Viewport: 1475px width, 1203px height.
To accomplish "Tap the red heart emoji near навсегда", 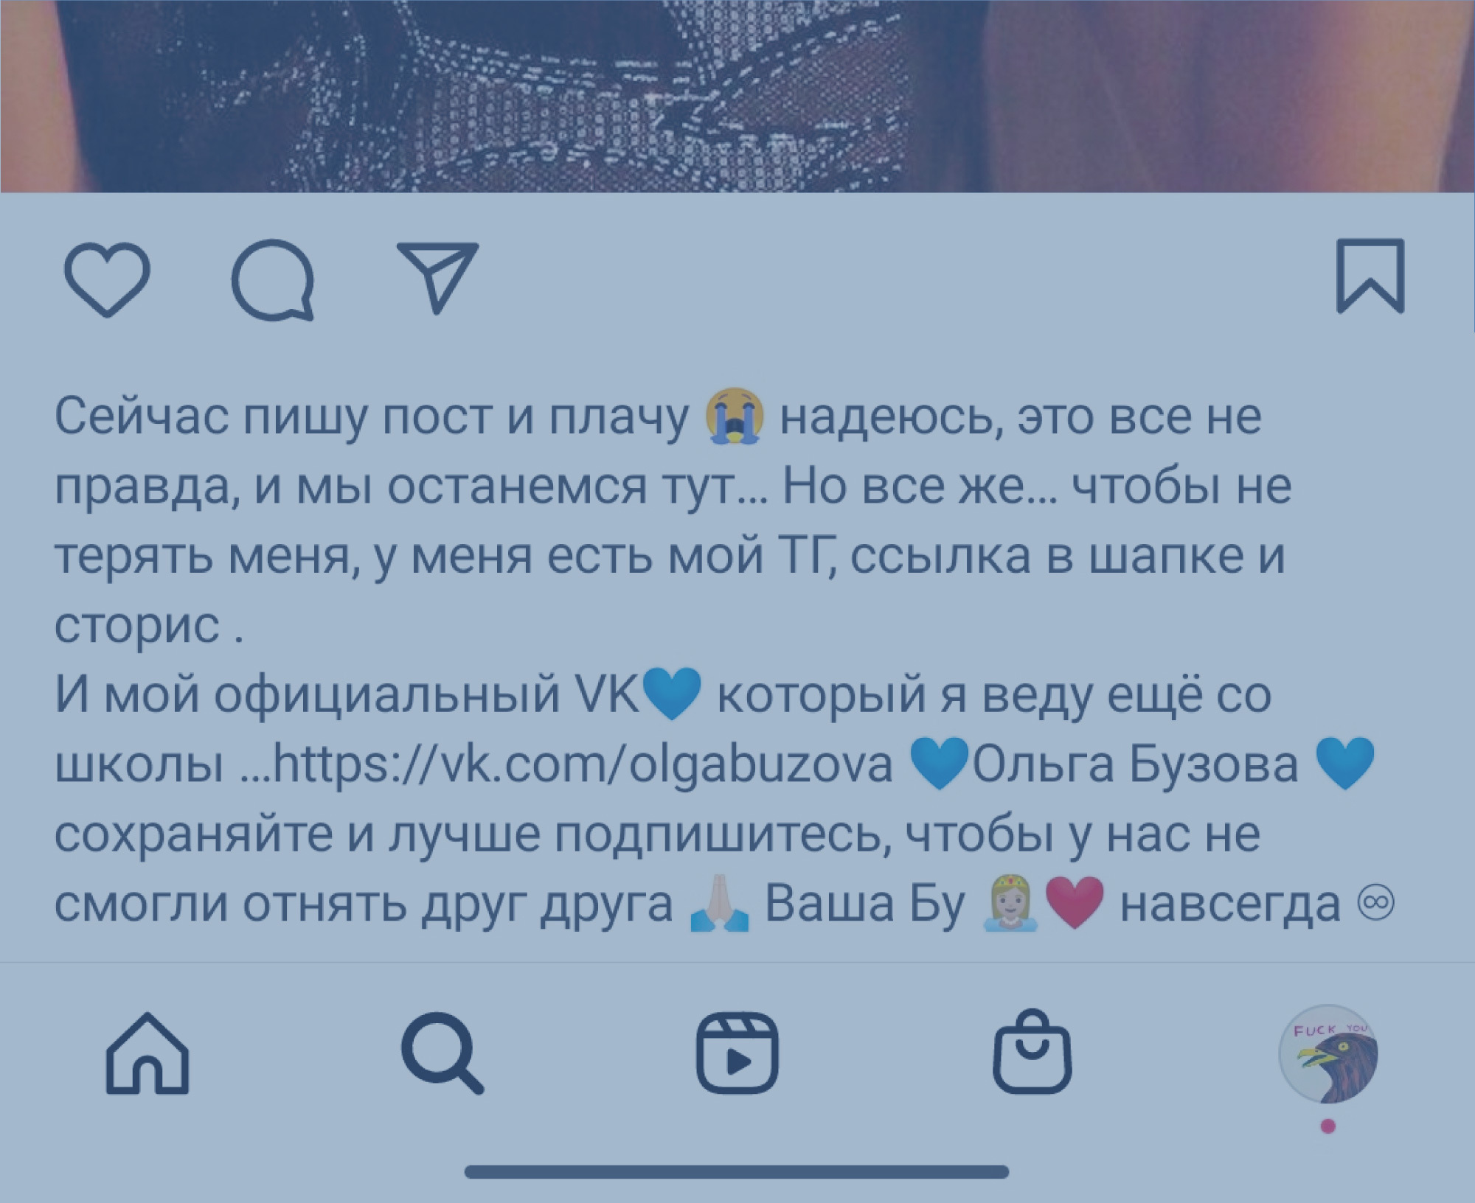I will (x=1075, y=902).
